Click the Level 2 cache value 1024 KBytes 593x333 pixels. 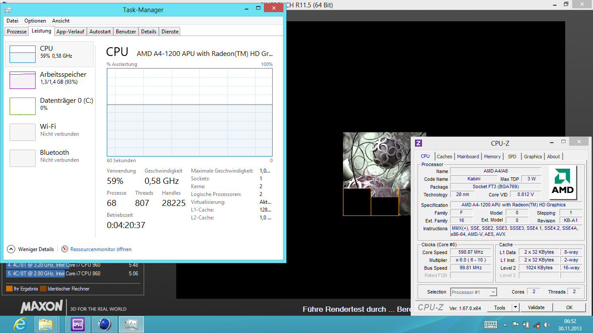click(x=539, y=268)
